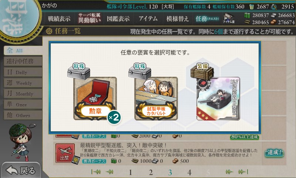Click the 戻る back button
This screenshot has height=178, width=296.
[21, 170]
